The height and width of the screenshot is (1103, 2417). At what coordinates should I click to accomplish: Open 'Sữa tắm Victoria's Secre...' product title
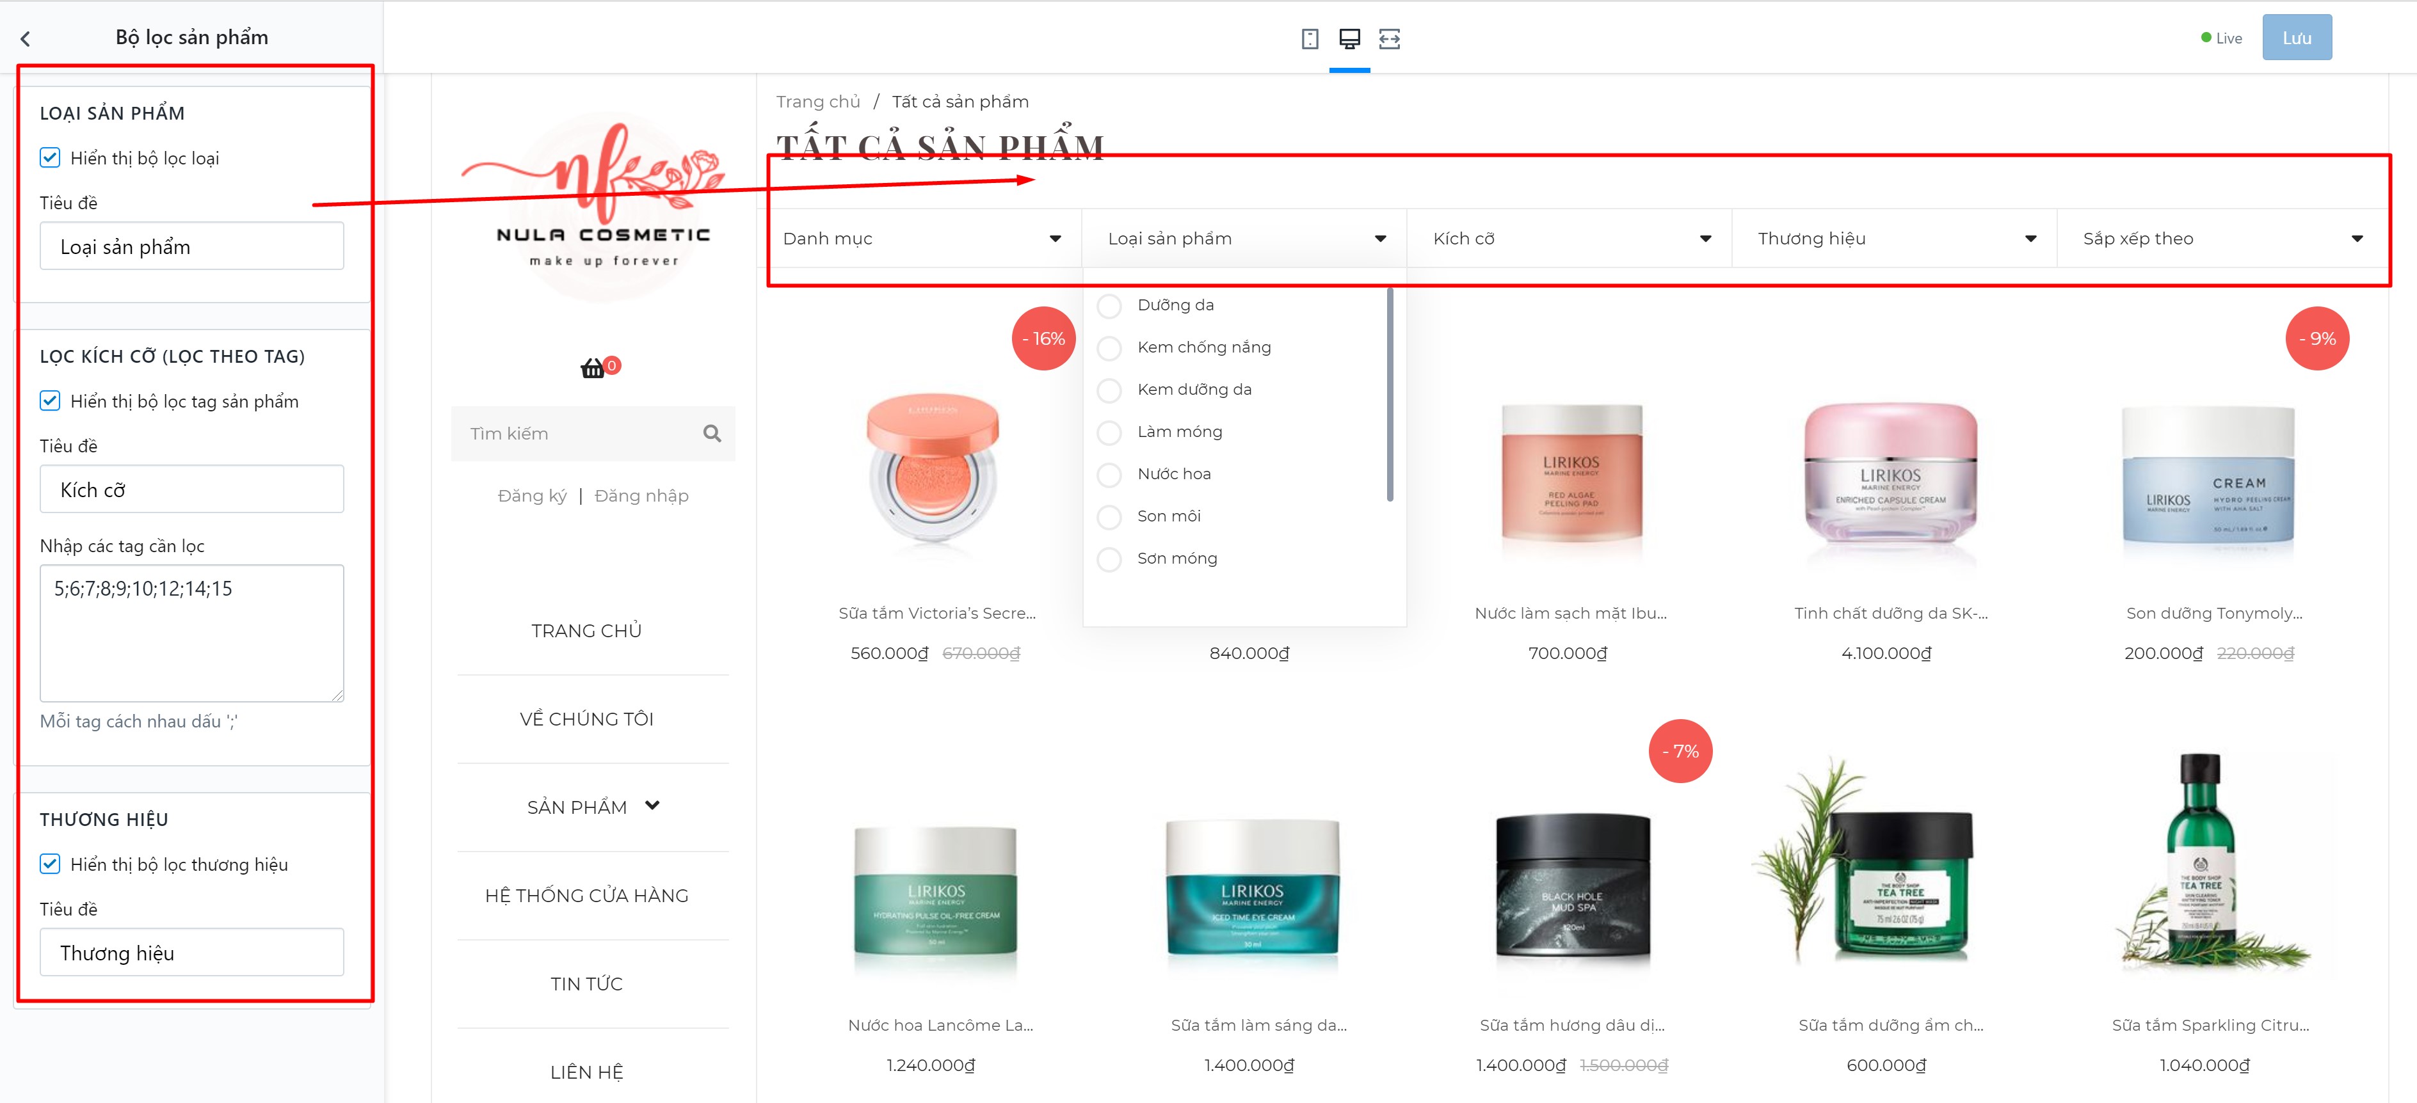point(937,614)
